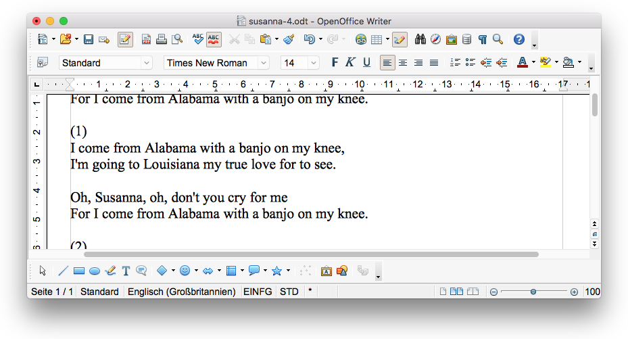This screenshot has width=628, height=339.
Task: Open Gallery picture icon
Action: pos(452,39)
